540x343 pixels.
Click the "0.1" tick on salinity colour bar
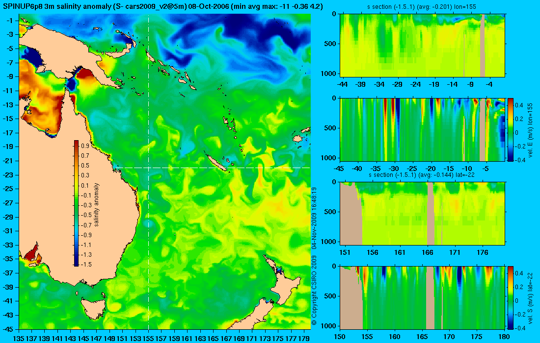[x=85, y=186]
